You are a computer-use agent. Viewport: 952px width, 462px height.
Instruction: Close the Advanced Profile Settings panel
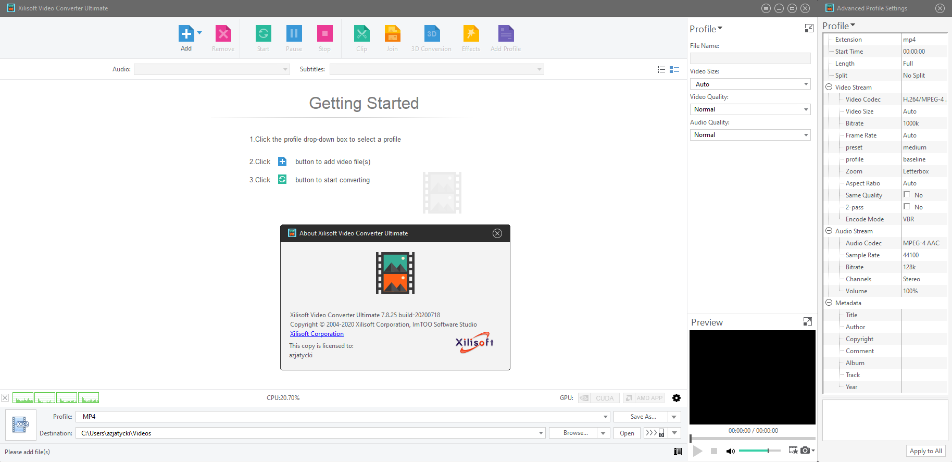tap(940, 8)
